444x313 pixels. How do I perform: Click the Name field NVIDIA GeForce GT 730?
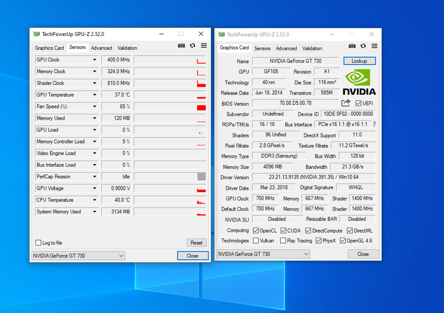tap(296, 61)
